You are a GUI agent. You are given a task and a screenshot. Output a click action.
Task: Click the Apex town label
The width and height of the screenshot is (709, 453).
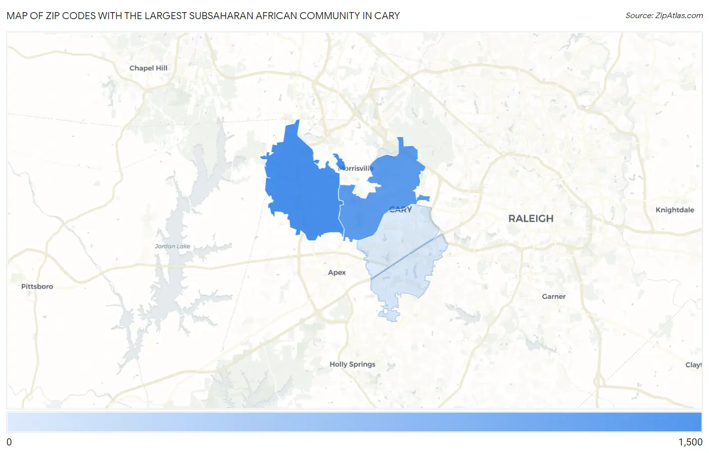[337, 273]
